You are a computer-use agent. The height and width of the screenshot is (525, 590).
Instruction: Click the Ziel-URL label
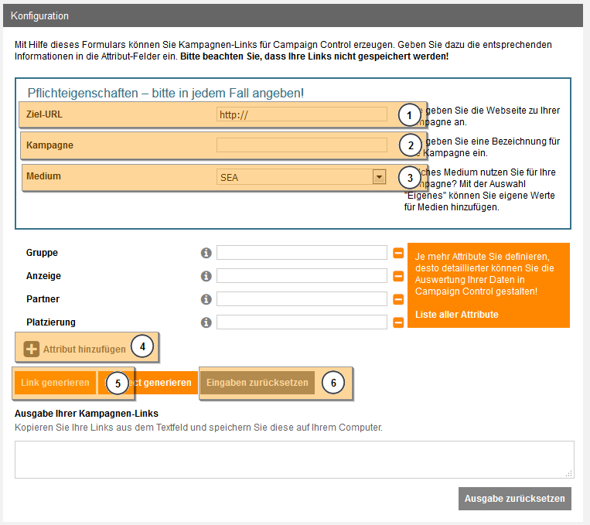coord(44,114)
